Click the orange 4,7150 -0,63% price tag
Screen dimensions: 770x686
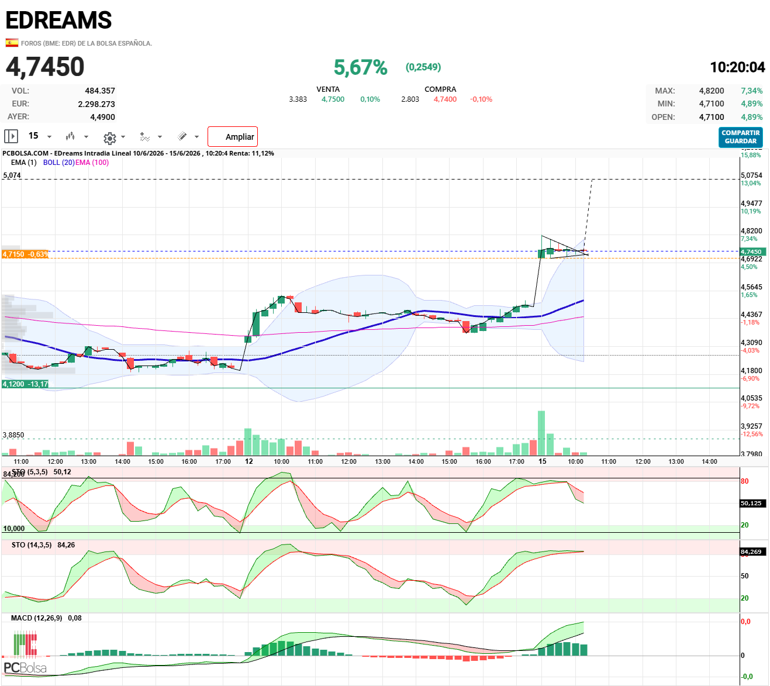25,254
